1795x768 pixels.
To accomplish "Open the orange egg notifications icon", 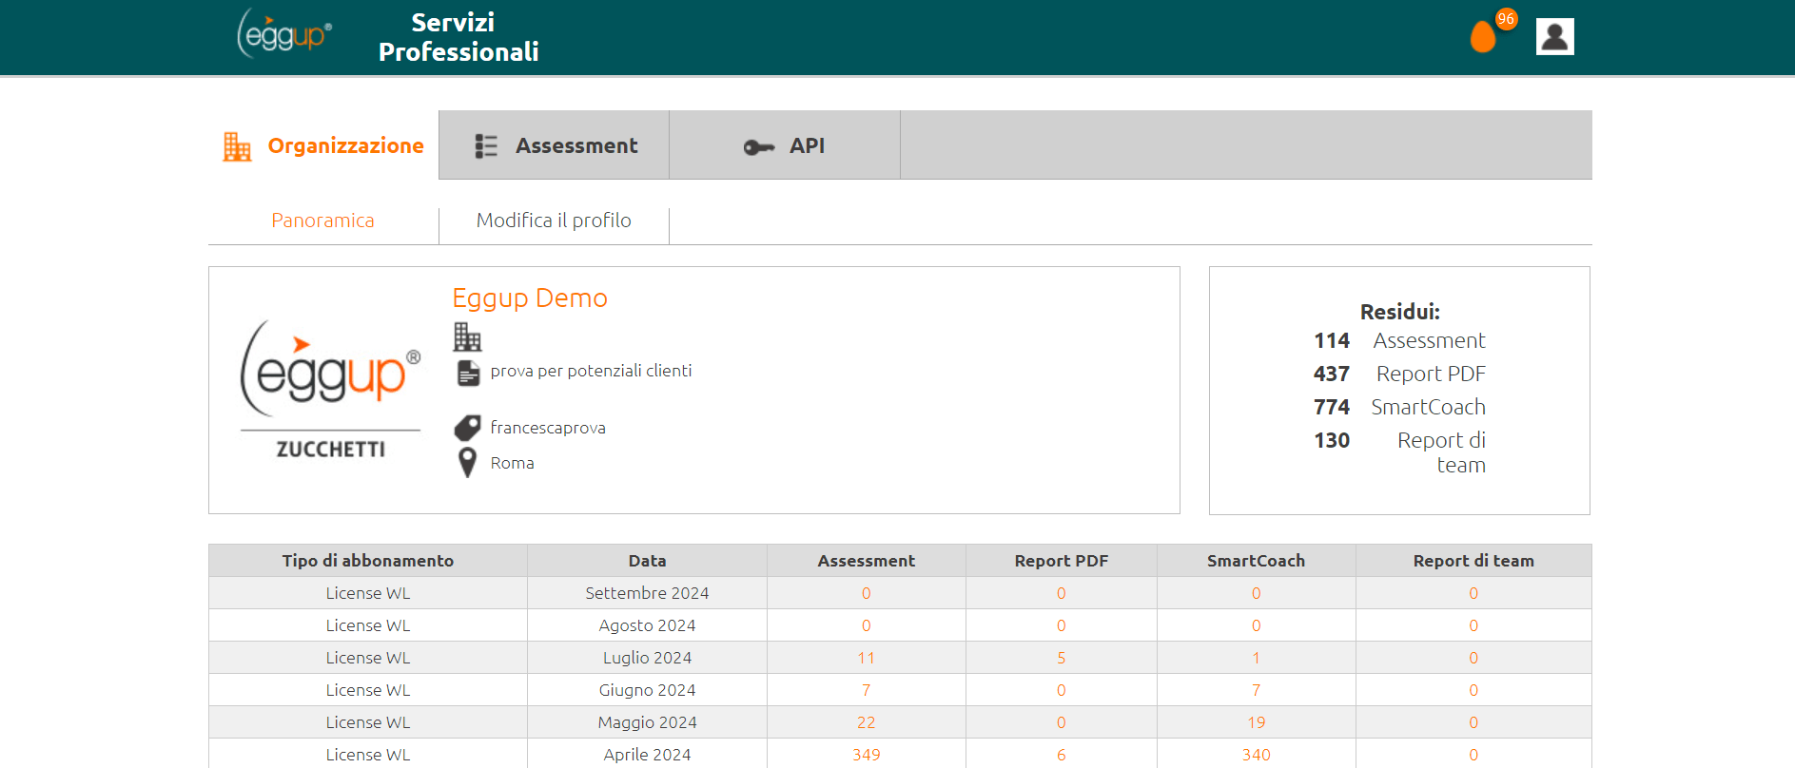I will (1482, 37).
